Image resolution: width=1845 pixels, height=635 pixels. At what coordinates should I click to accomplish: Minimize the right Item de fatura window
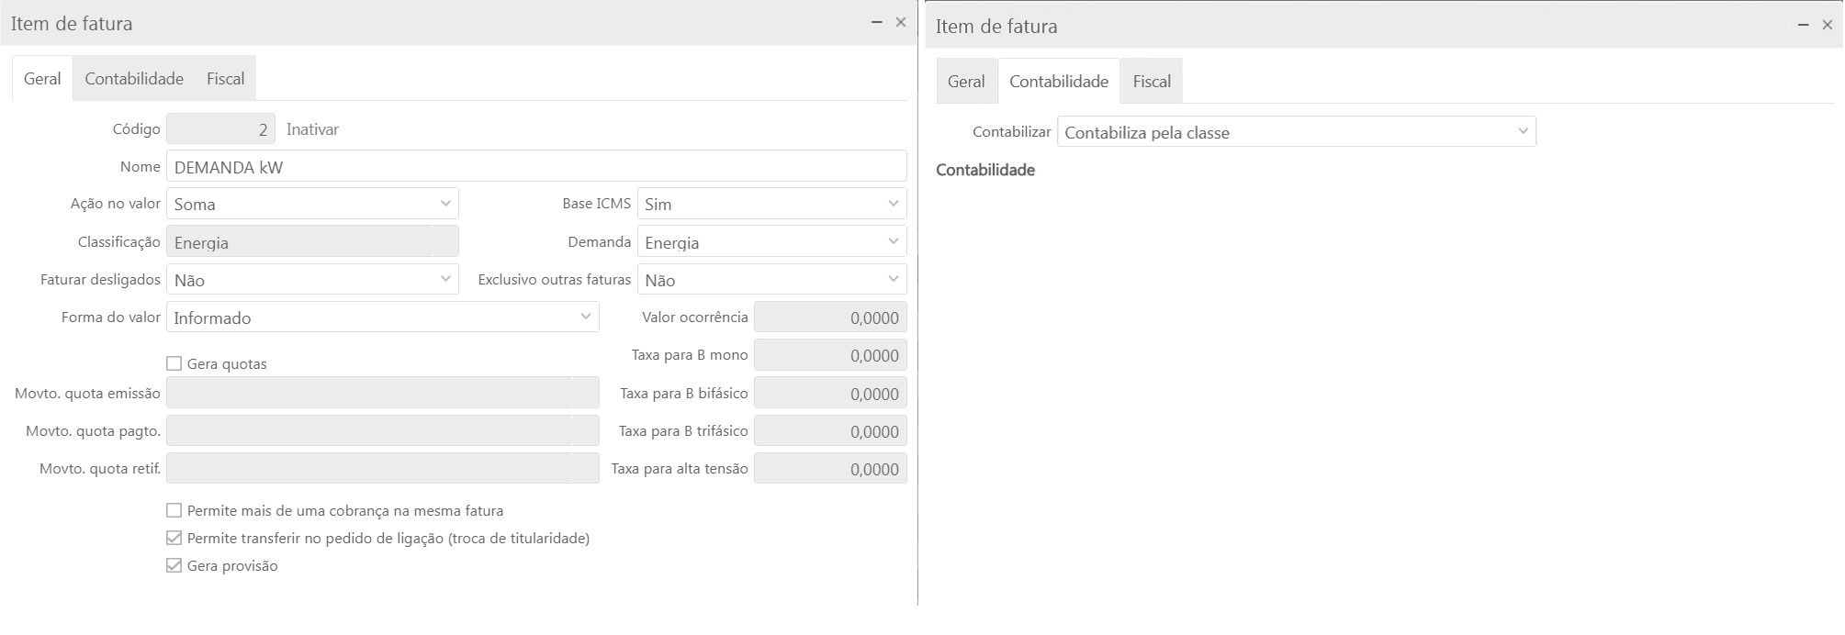click(1803, 26)
